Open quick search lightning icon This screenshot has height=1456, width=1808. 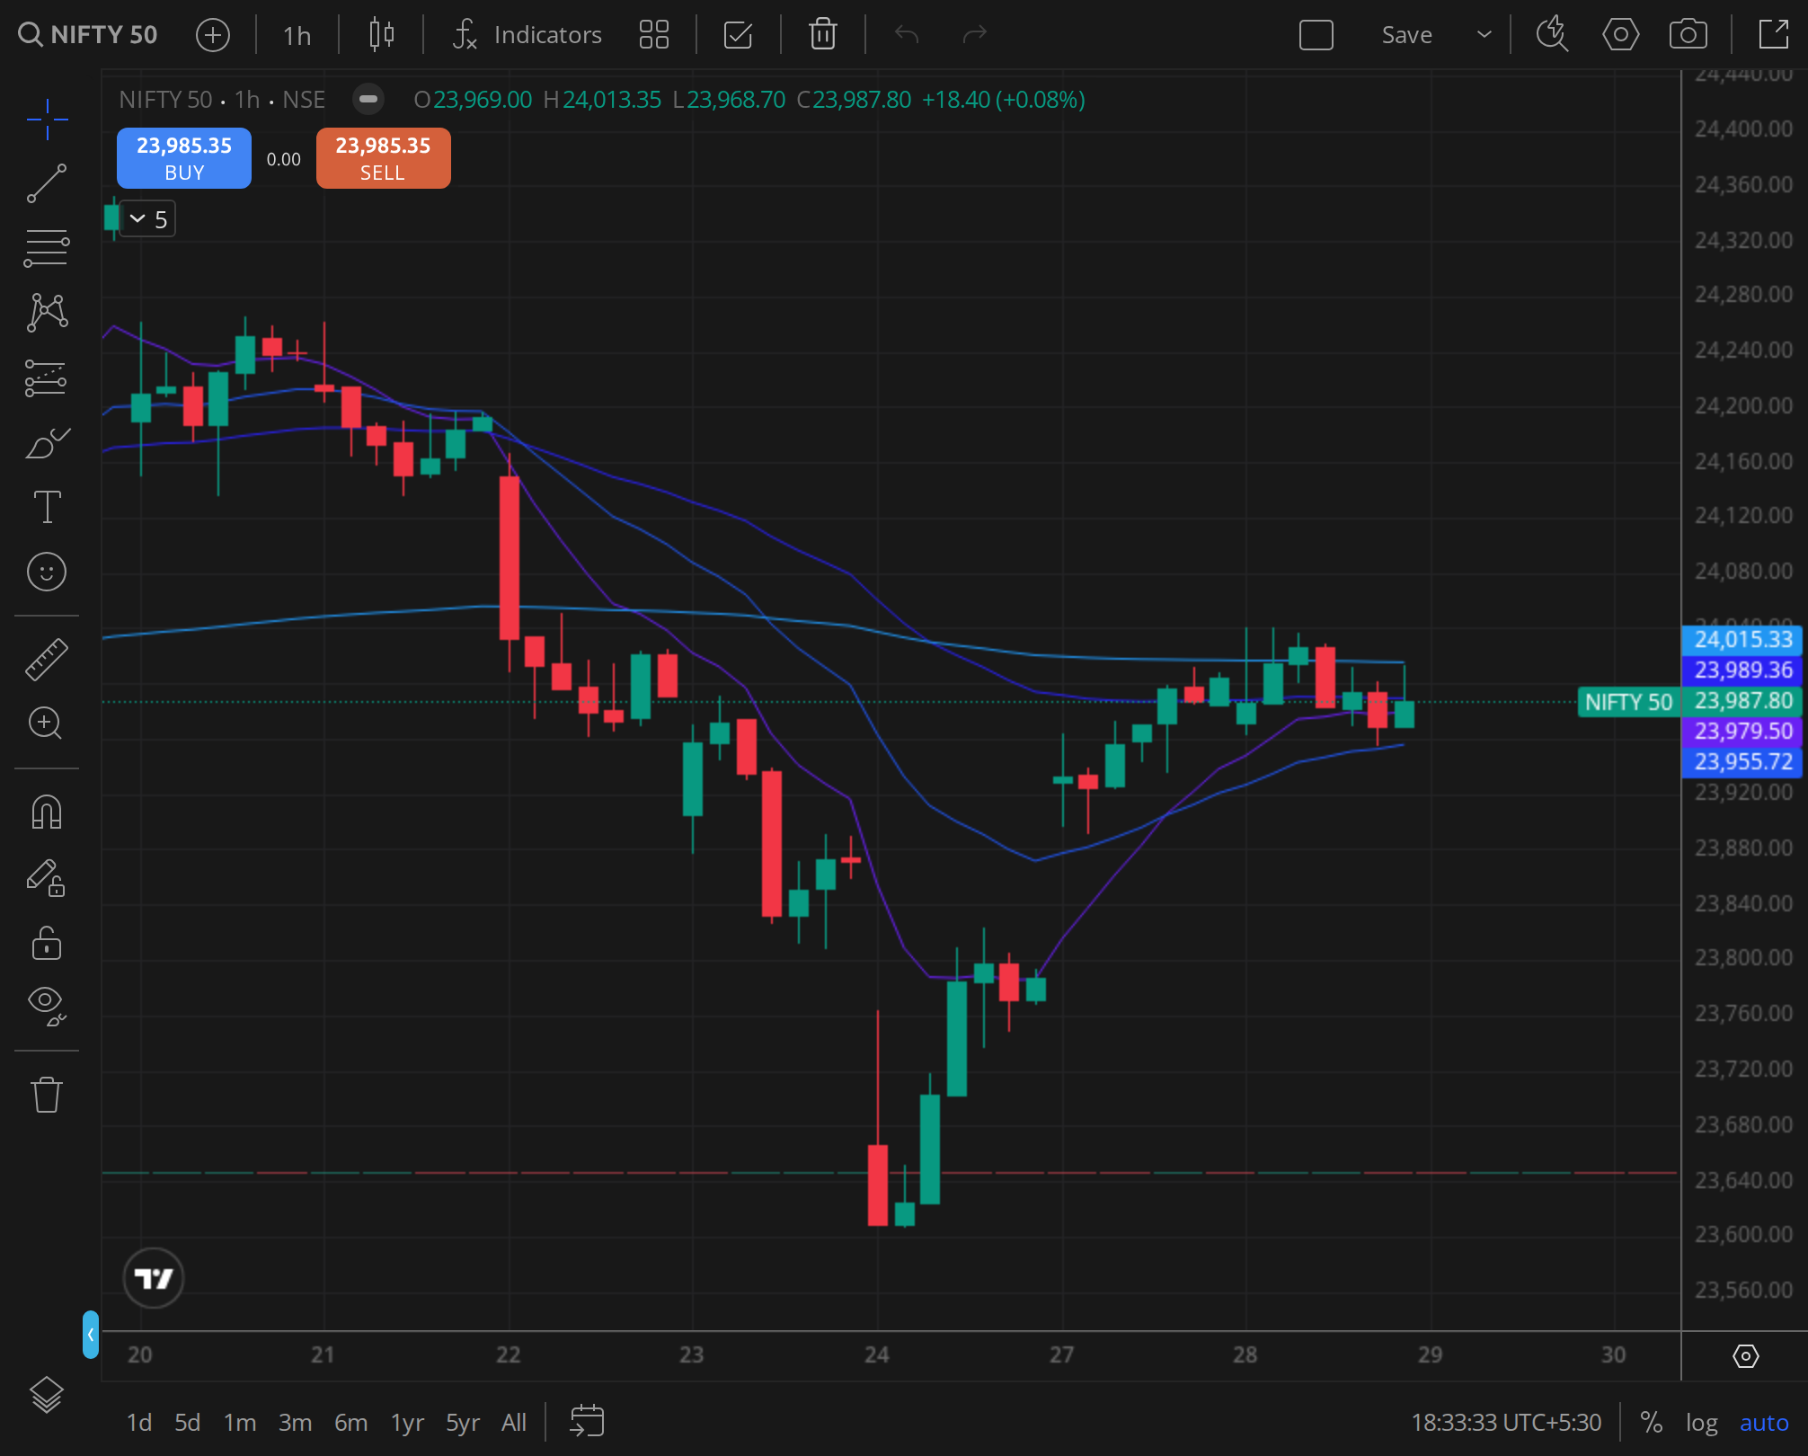pyautogui.click(x=1552, y=35)
